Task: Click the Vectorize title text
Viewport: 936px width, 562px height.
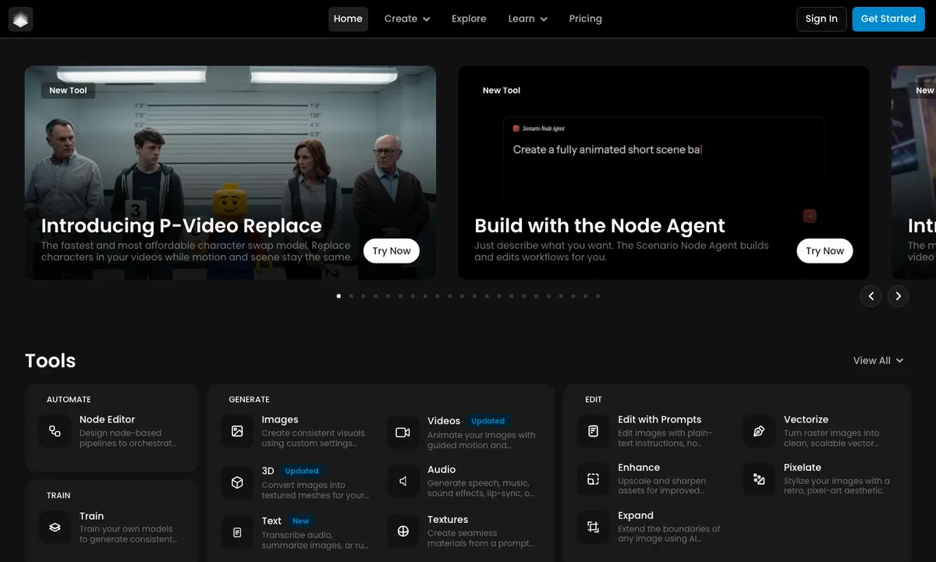Action: coord(806,419)
